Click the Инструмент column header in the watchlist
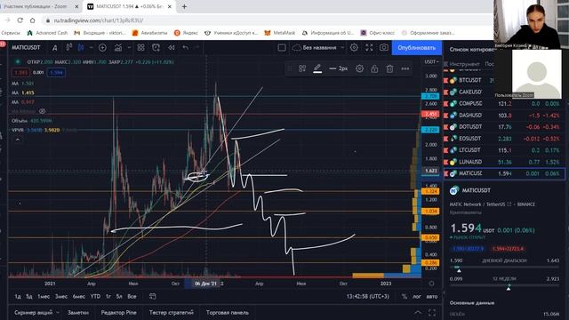The height and width of the screenshot is (320, 569). point(465,64)
